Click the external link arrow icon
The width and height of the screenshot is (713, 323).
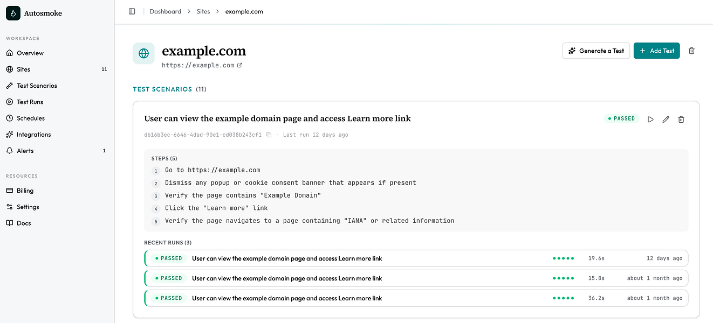coord(239,65)
